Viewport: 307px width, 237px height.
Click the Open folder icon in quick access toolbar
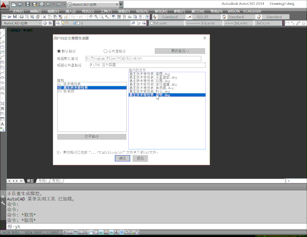pyautogui.click(x=21, y=4)
